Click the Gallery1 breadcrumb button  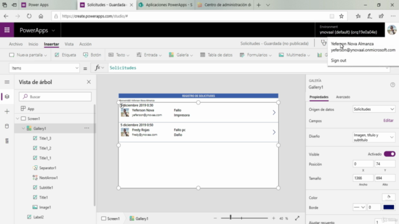139,218
